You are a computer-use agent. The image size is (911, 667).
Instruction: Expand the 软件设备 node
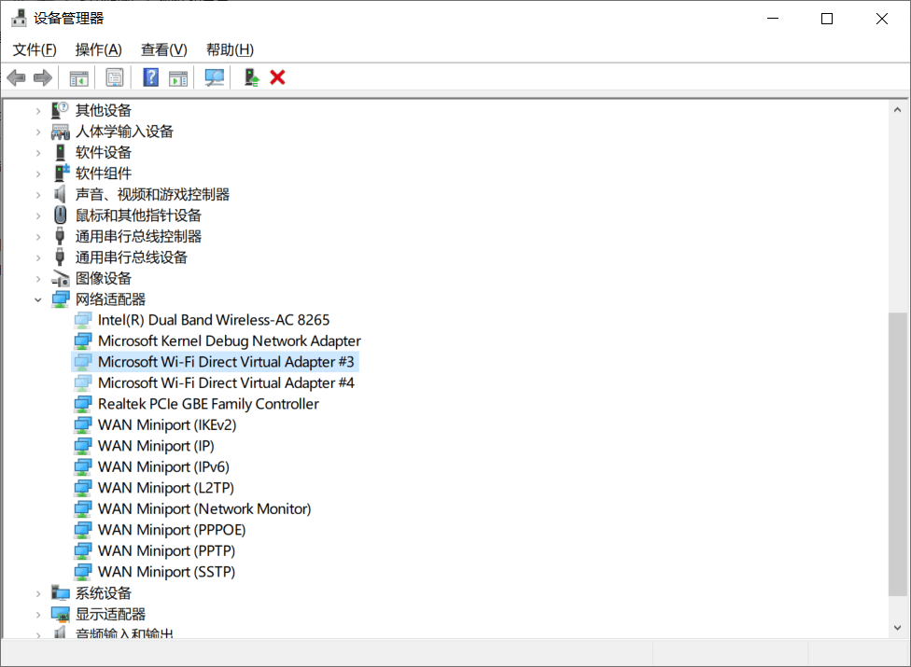[37, 153]
